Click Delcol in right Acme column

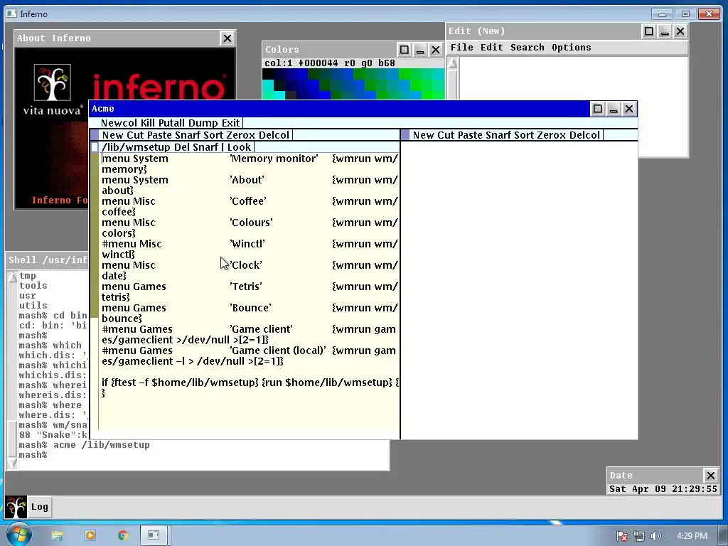coord(584,135)
